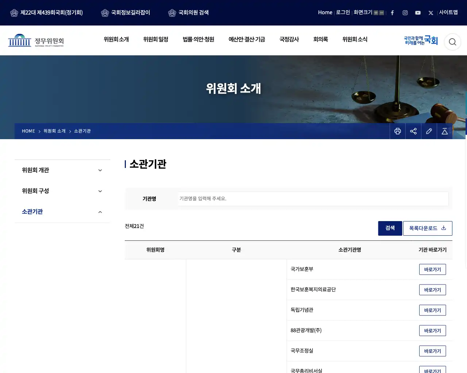Click the 기관명 search input field
This screenshot has height=373, width=467.
click(x=313, y=199)
